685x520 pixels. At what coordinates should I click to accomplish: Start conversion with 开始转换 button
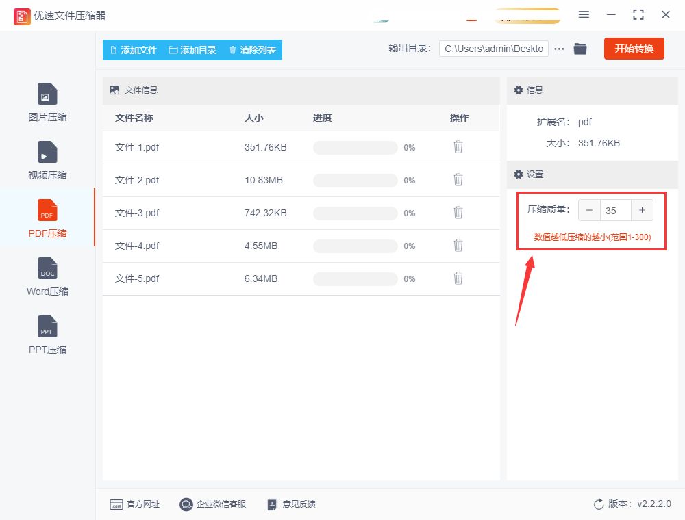[634, 49]
